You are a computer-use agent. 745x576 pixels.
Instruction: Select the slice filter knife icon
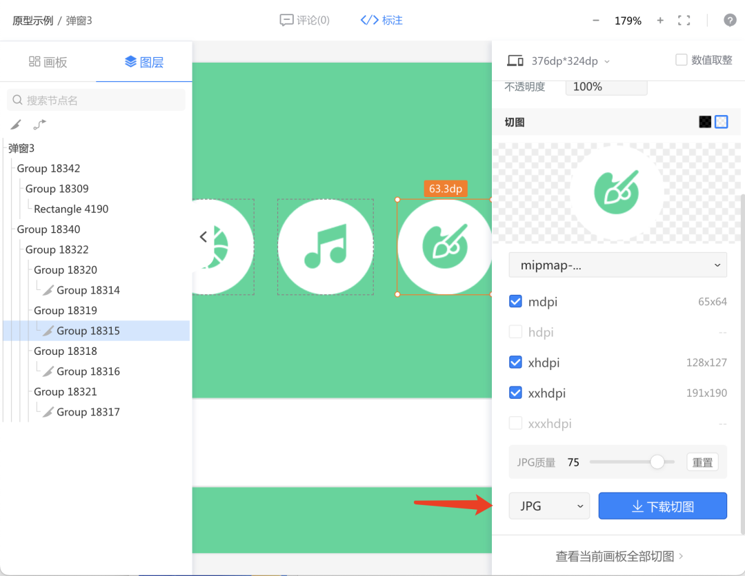(16, 125)
